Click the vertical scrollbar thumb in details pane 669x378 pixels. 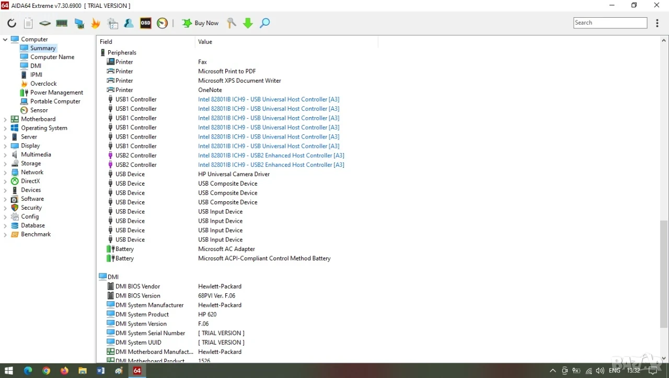(x=664, y=274)
